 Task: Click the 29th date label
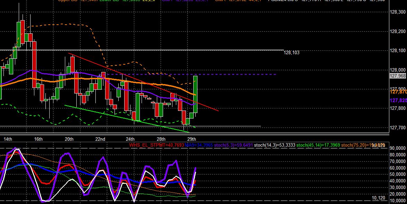coord(192,139)
